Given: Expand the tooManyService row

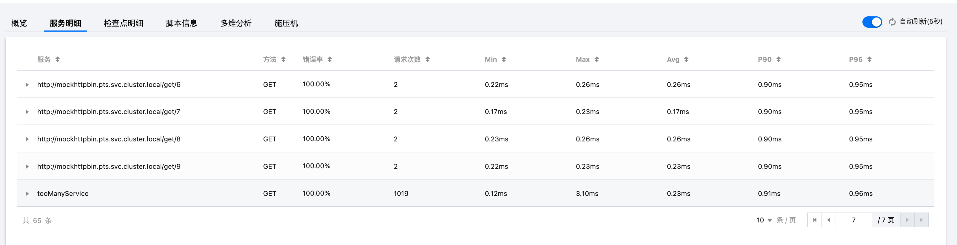Looking at the screenshot, I should pyautogui.click(x=27, y=194).
